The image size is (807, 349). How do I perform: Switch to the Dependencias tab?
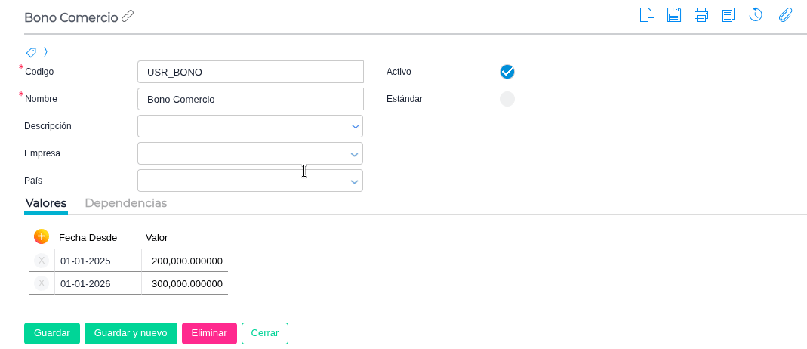point(125,203)
